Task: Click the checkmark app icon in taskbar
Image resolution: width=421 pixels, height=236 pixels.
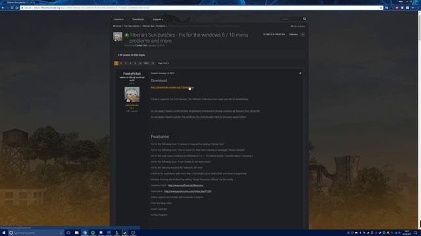Action: [125, 233]
